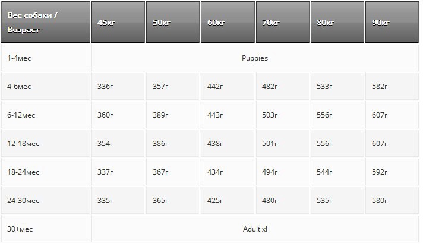This screenshot has height=247, width=423.
Task: Click the Puppies cell
Action: (255, 59)
